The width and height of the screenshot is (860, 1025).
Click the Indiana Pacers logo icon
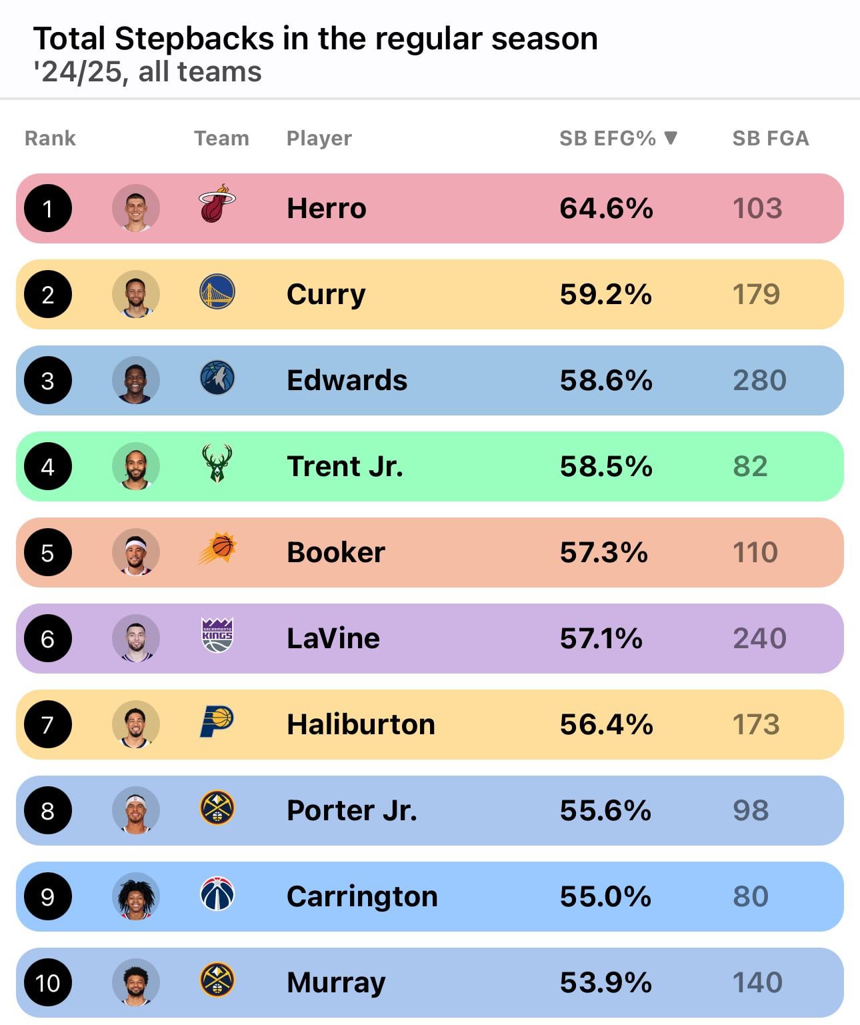coord(217,722)
